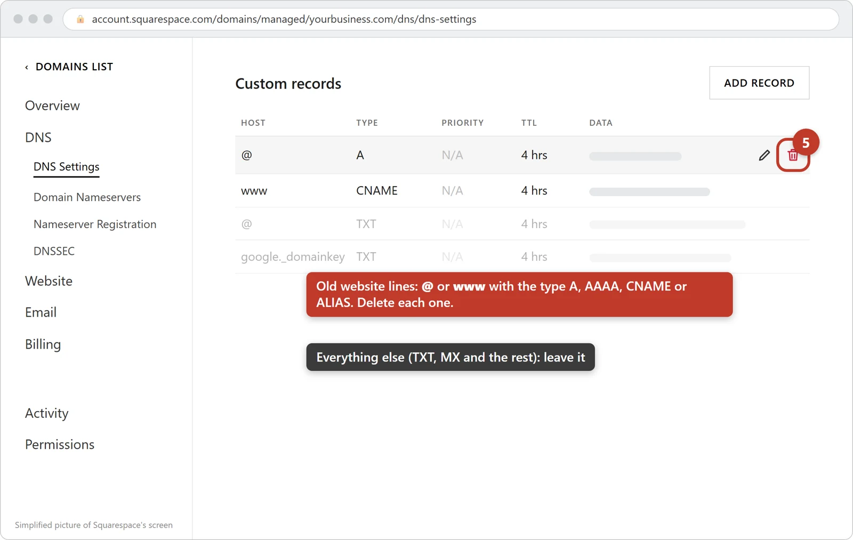Screen dimensions: 853x540
Task: Select the www host cell
Action: 254,191
